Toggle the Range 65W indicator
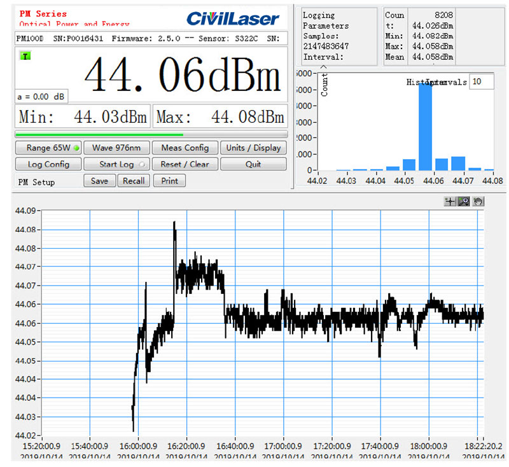 48,148
